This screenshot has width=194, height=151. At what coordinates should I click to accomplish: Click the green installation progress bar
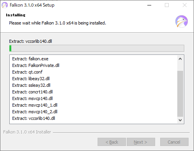[97, 48]
